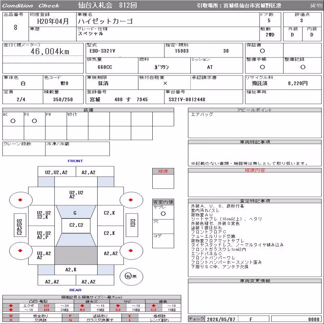Click the side sill code U2 U2 A2 C2
Image resolution: width=324 pixels, height=324 pixels.
coord(19,227)
